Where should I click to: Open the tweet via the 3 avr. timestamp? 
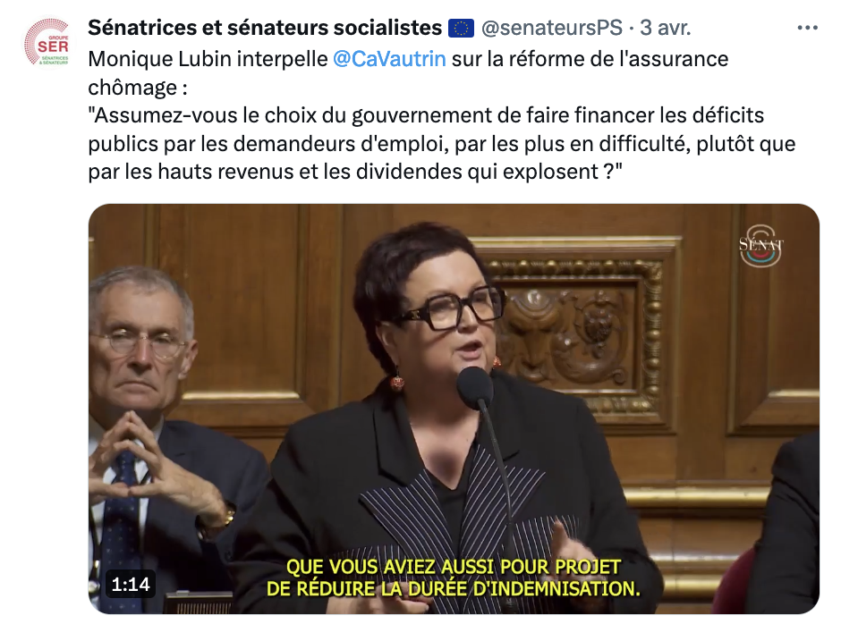tap(665, 28)
